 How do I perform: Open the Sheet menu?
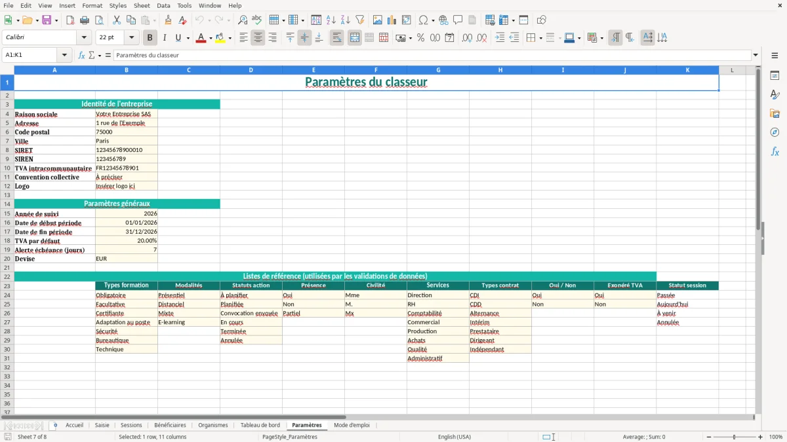coord(142,5)
